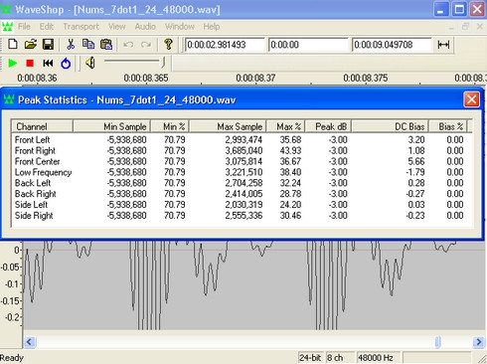Create a new file with New icon

click(x=13, y=44)
